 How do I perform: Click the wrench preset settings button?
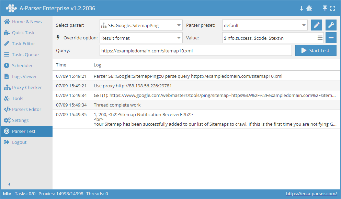pyautogui.click(x=331, y=25)
